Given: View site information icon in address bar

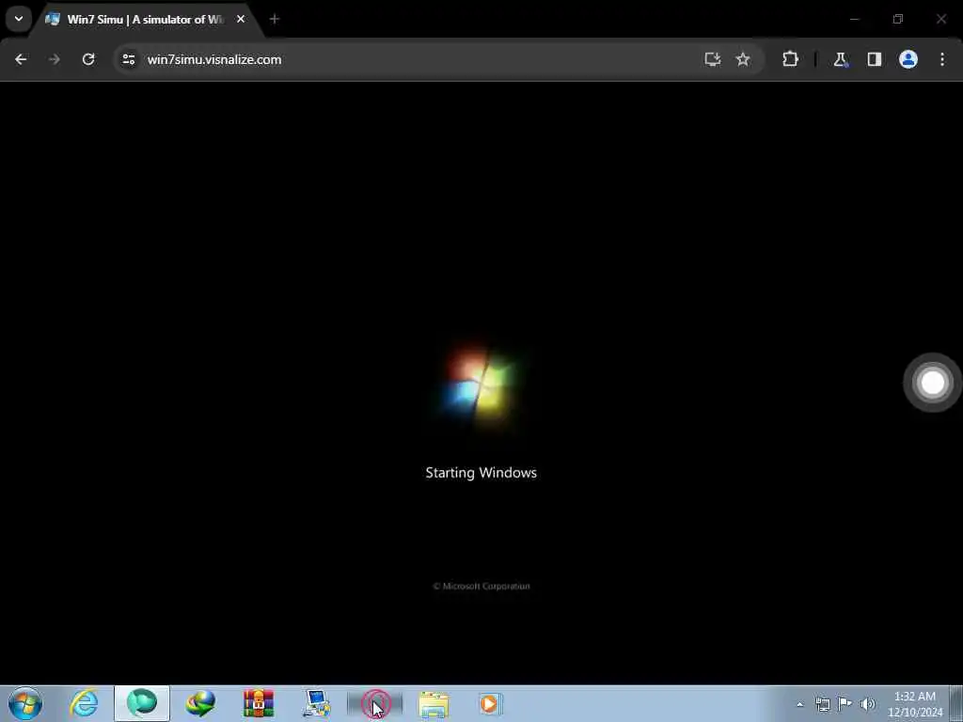Looking at the screenshot, I should (128, 59).
